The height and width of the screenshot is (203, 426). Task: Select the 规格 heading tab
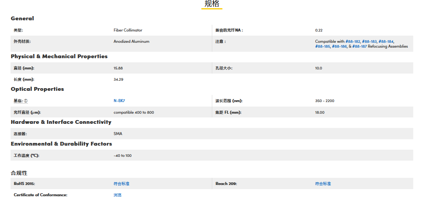(211, 4)
